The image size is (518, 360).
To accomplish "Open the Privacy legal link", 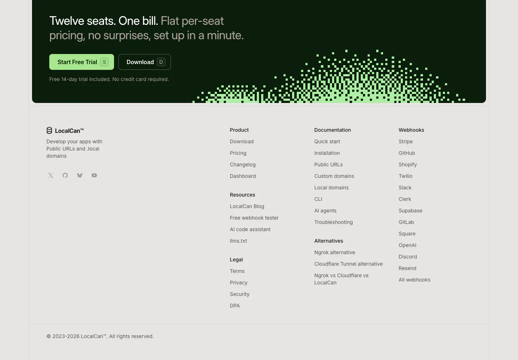I will point(238,283).
